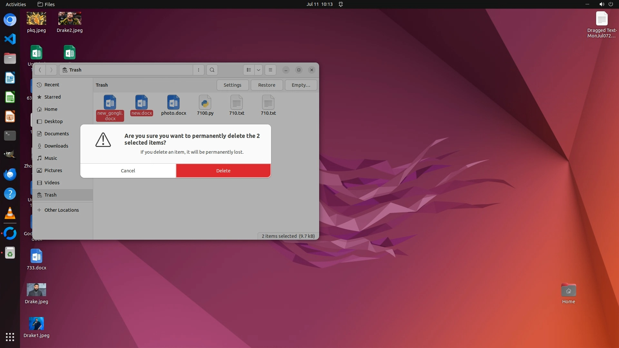Click the search magnifier icon in Files
The image size is (619, 348).
coord(212,70)
